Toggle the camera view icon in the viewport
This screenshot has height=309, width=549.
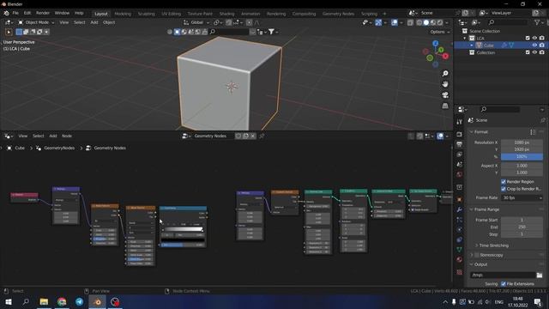445,95
